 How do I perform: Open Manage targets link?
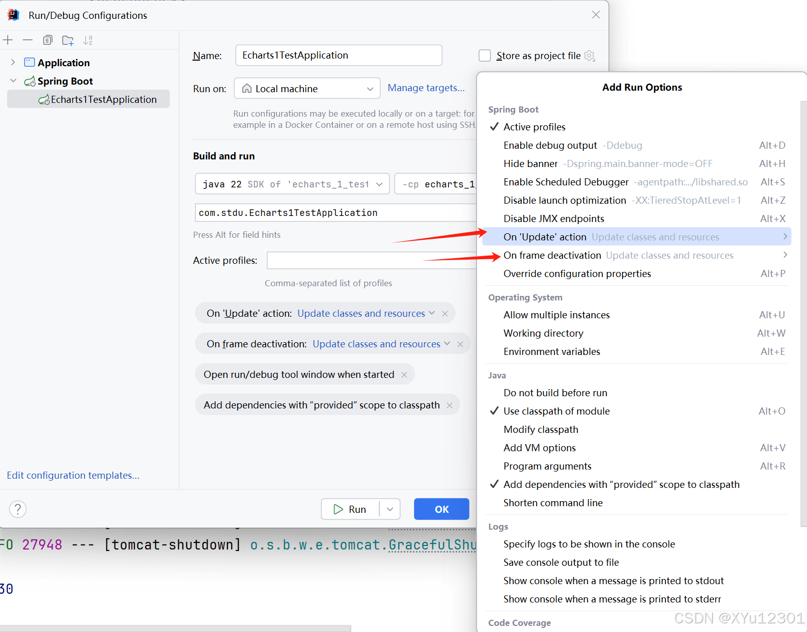coord(426,88)
